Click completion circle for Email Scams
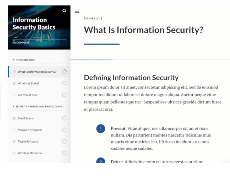This screenshot has height=177, width=230. (x=64, y=118)
